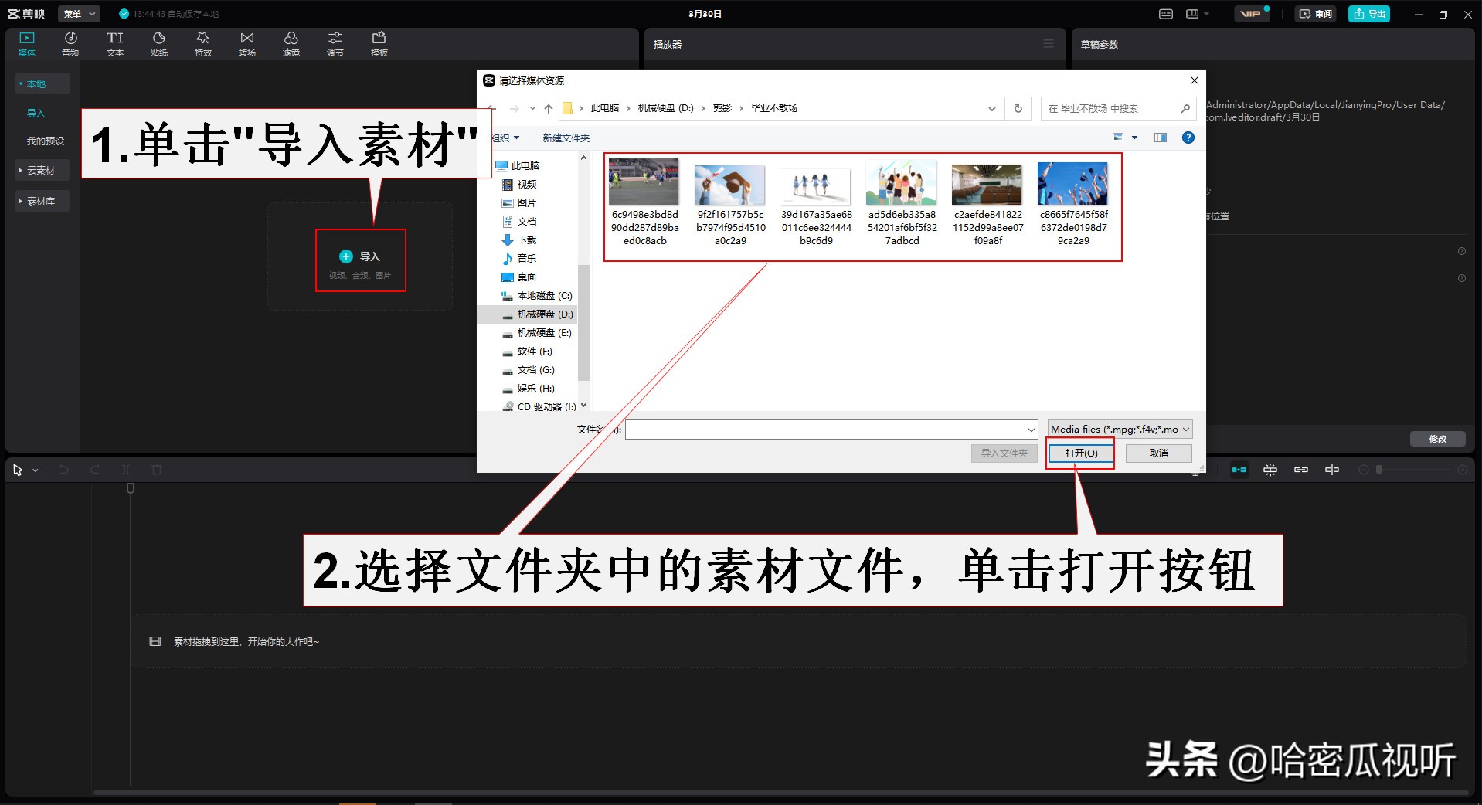Select the 滤镜 (Filters) icon

(291, 42)
